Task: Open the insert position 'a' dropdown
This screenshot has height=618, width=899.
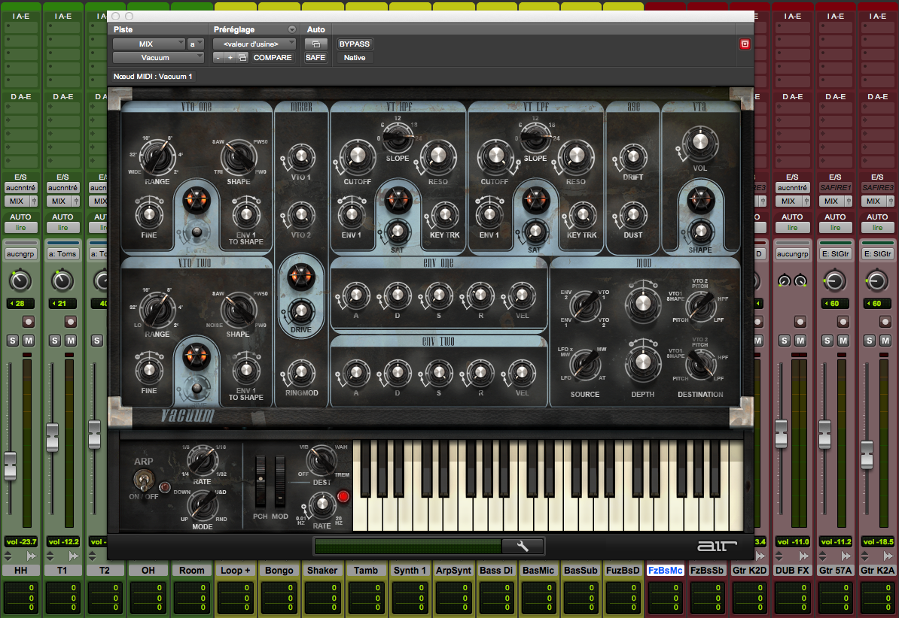Action: [x=196, y=44]
